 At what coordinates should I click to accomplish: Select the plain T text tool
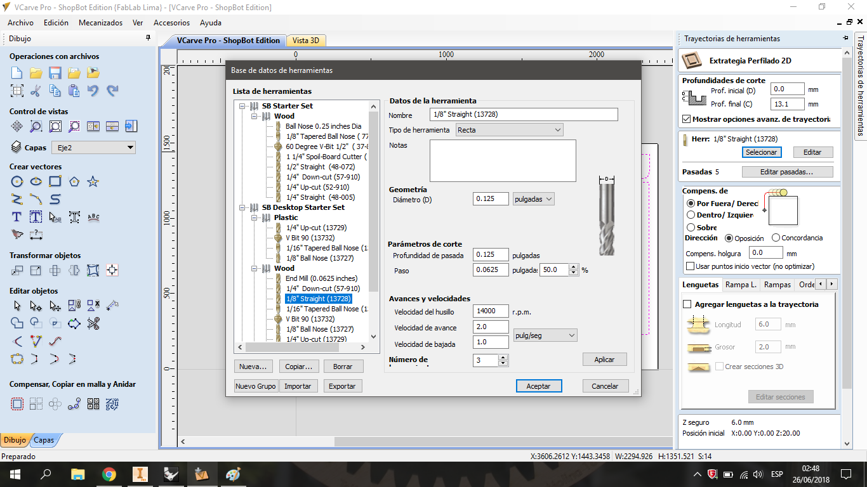coord(17,217)
